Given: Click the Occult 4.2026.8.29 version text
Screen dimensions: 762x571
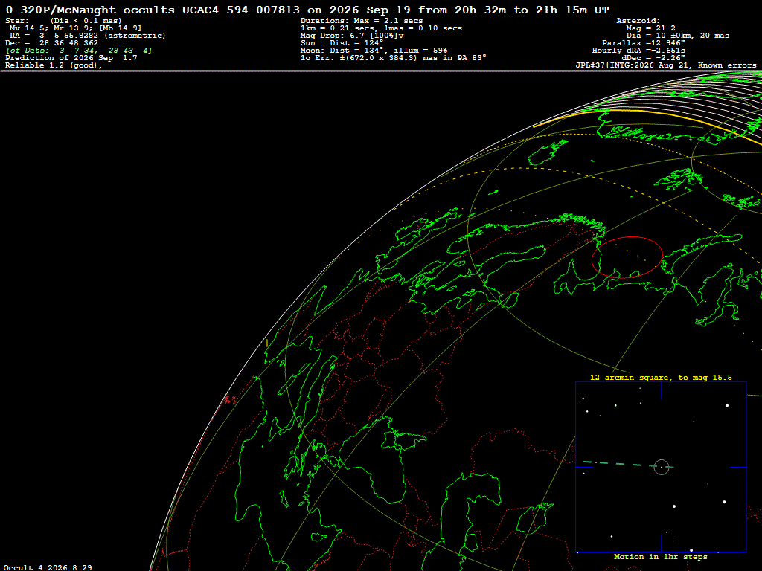Looking at the screenshot, I should (48, 567).
